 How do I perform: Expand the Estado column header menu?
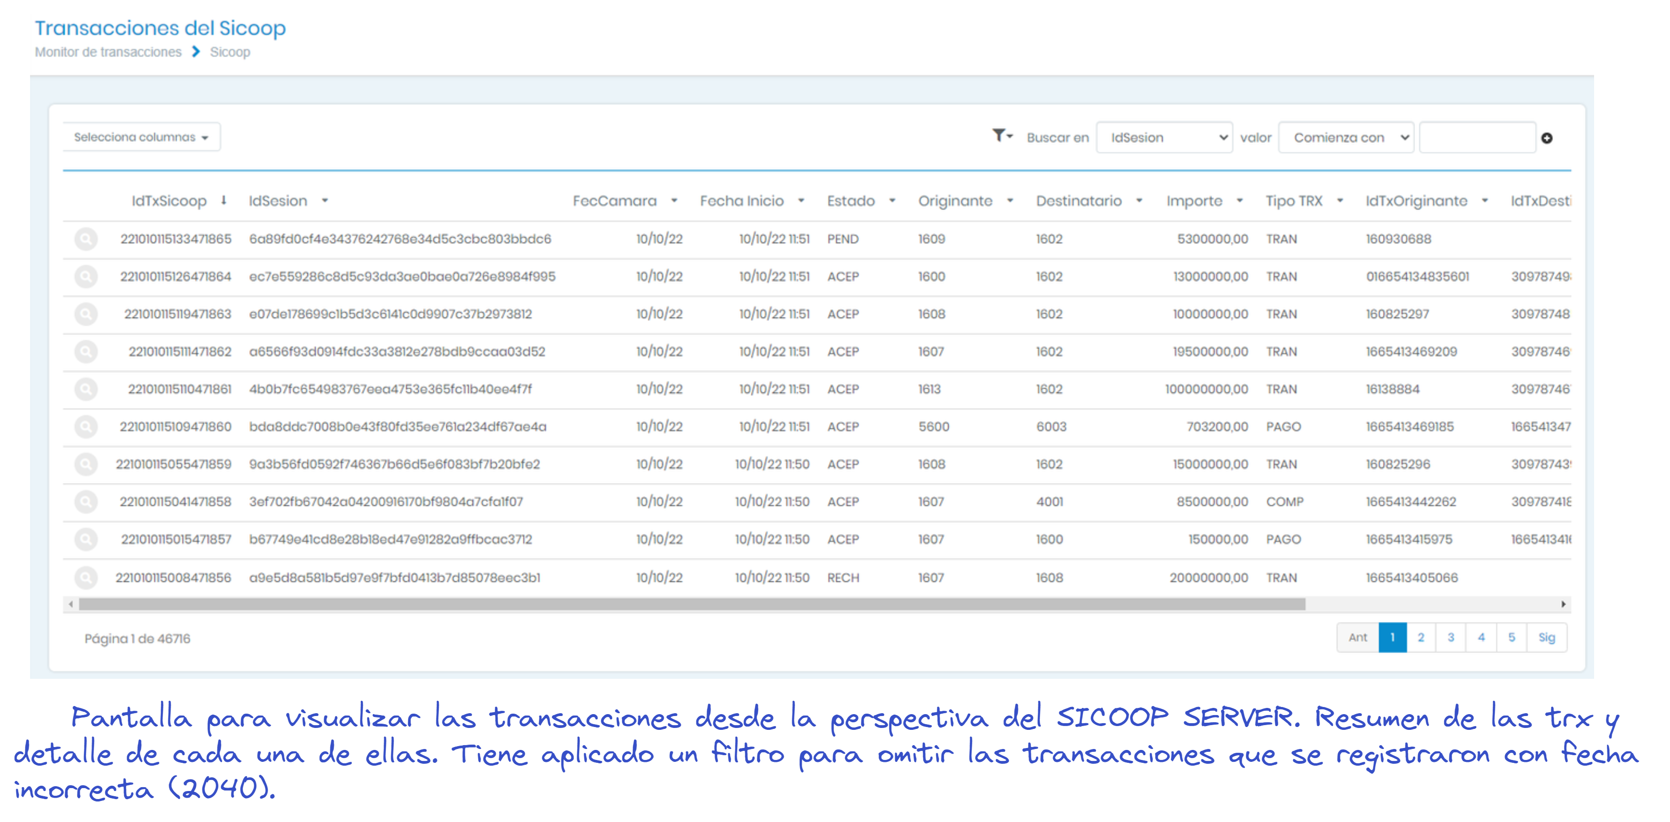[x=892, y=201]
